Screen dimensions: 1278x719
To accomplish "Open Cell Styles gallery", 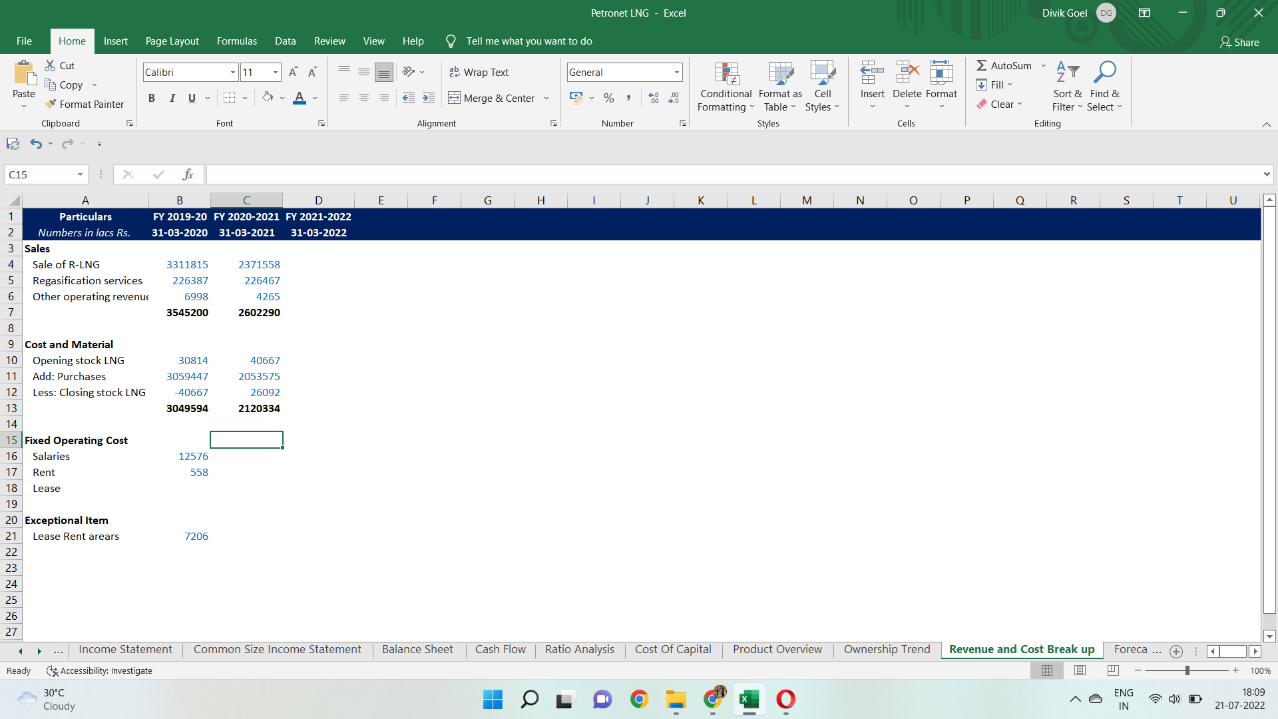I will [823, 87].
